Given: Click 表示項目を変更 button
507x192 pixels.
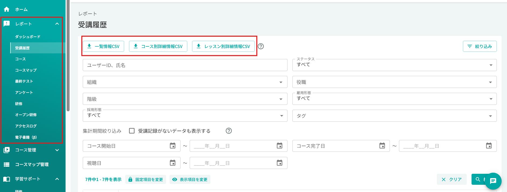Looking at the screenshot, I should (190, 179).
